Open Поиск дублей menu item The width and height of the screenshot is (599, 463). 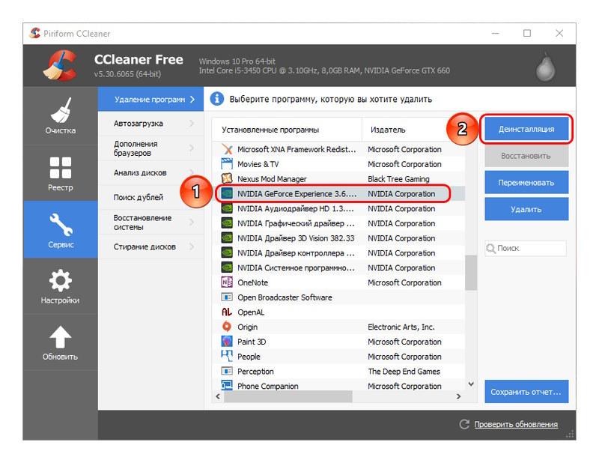(151, 197)
